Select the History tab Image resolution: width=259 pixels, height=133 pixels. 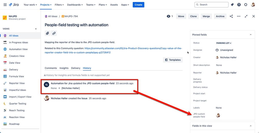pos(87,68)
